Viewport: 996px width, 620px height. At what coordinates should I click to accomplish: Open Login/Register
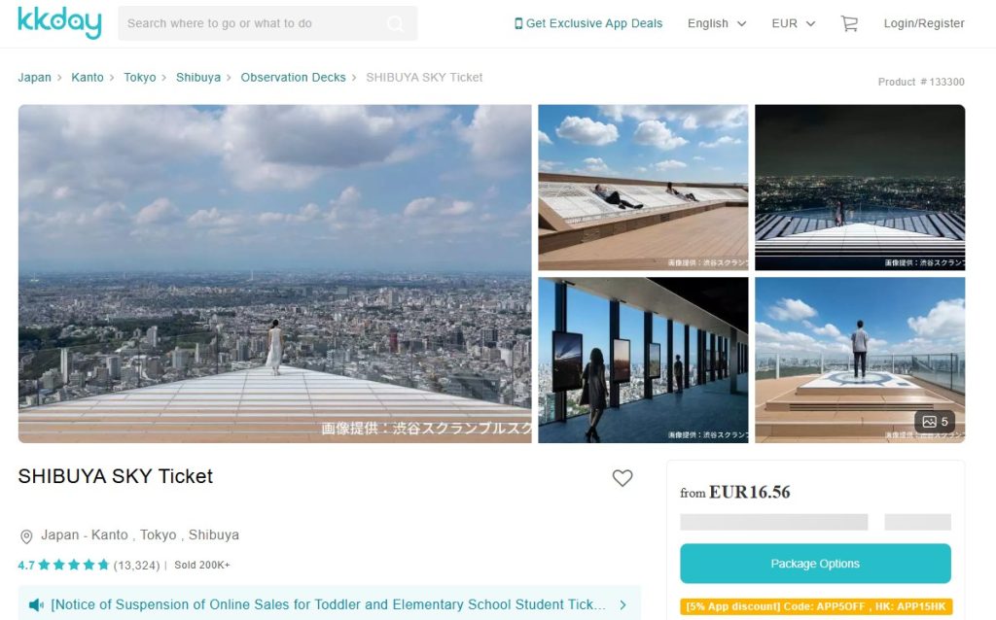coord(924,23)
